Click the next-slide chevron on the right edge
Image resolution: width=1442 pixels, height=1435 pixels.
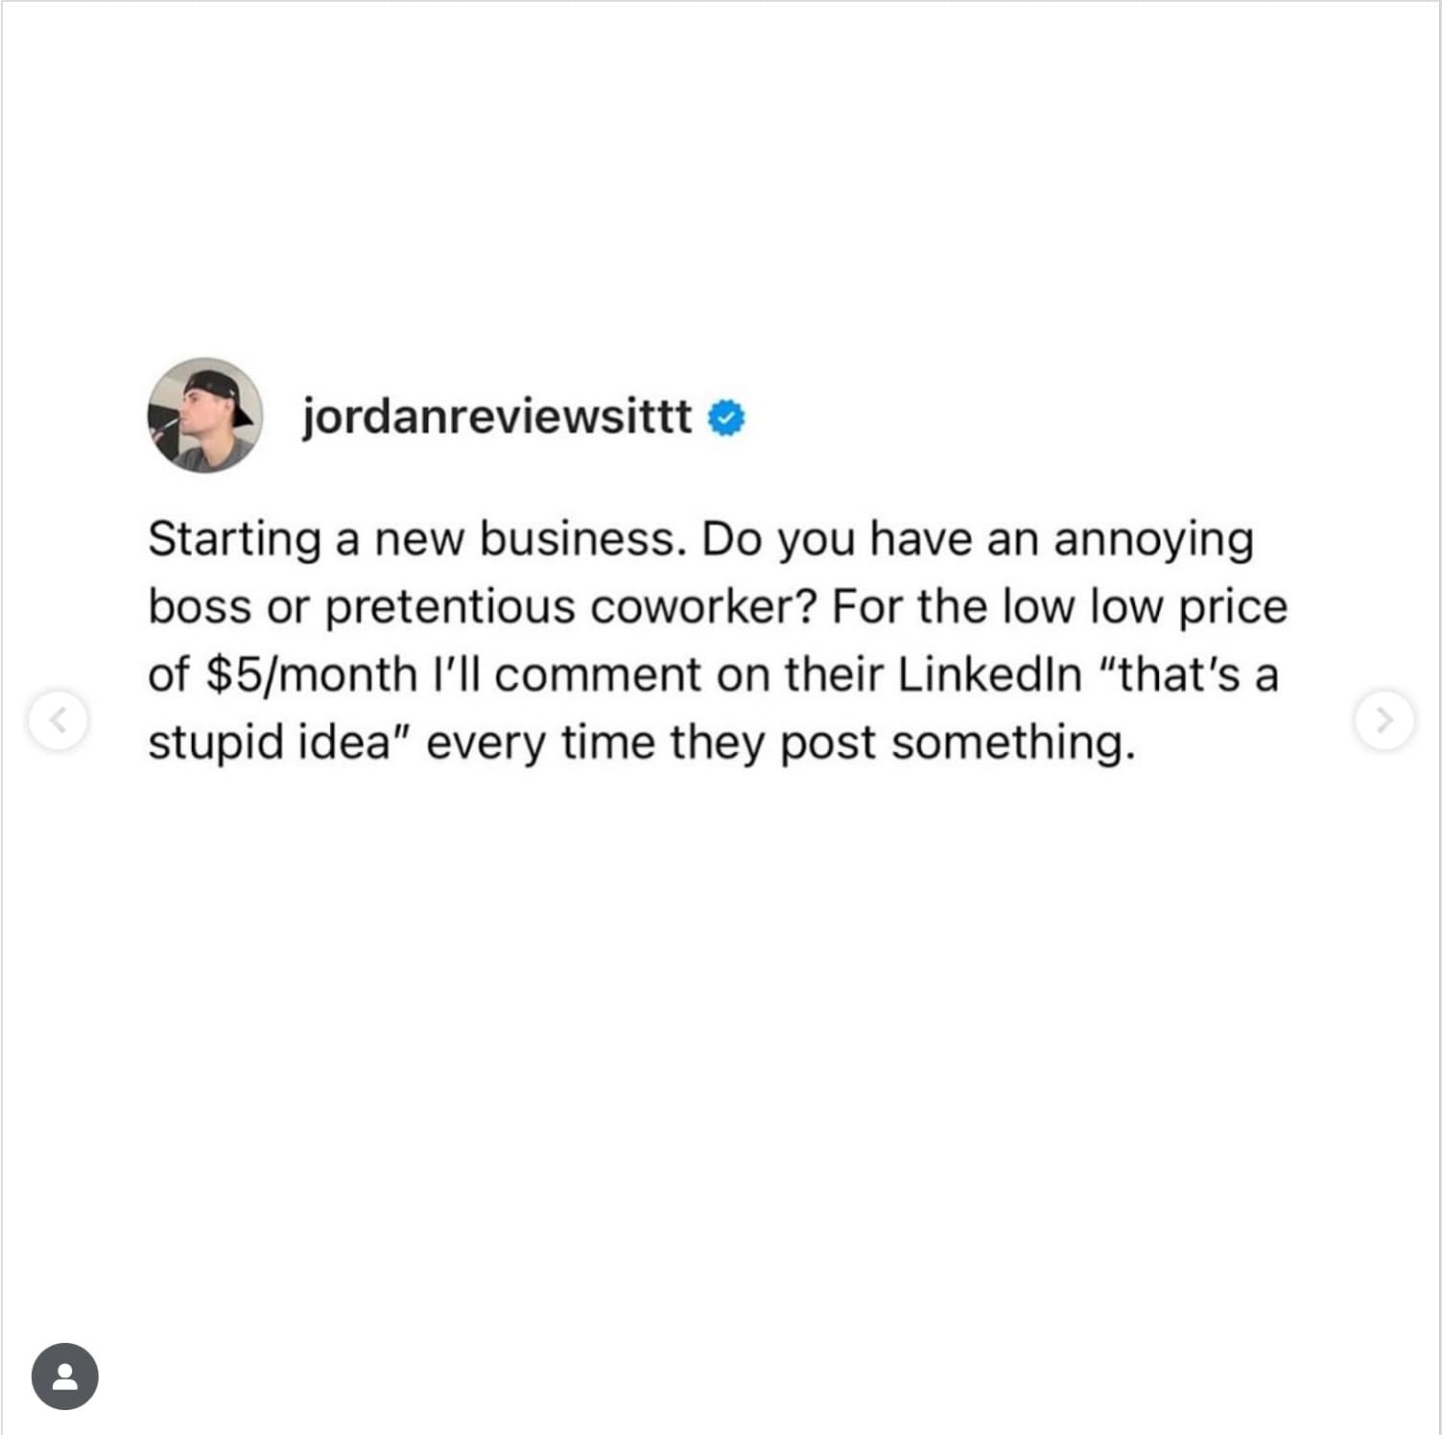(x=1383, y=717)
